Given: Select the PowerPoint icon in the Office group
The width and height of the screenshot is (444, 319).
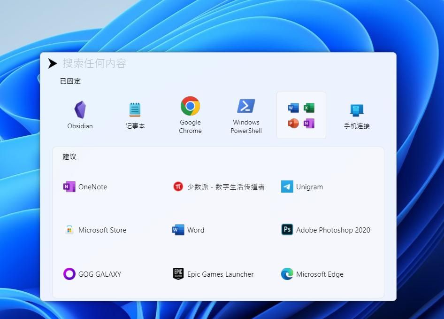Looking at the screenshot, I should (292, 124).
